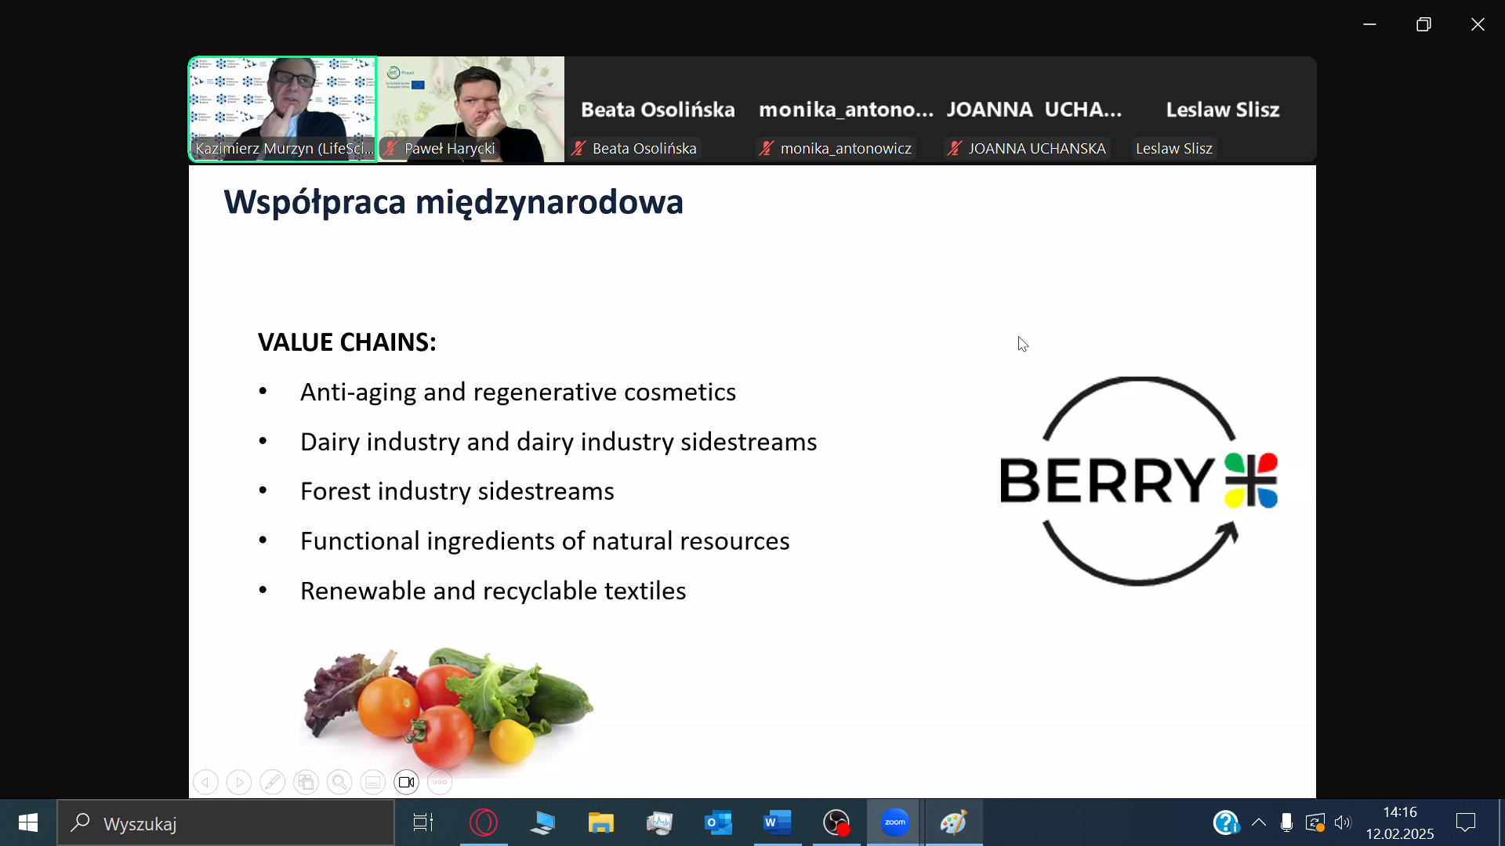The height and width of the screenshot is (846, 1505).
Task: Select the pen annotation tool
Action: pos(272,782)
